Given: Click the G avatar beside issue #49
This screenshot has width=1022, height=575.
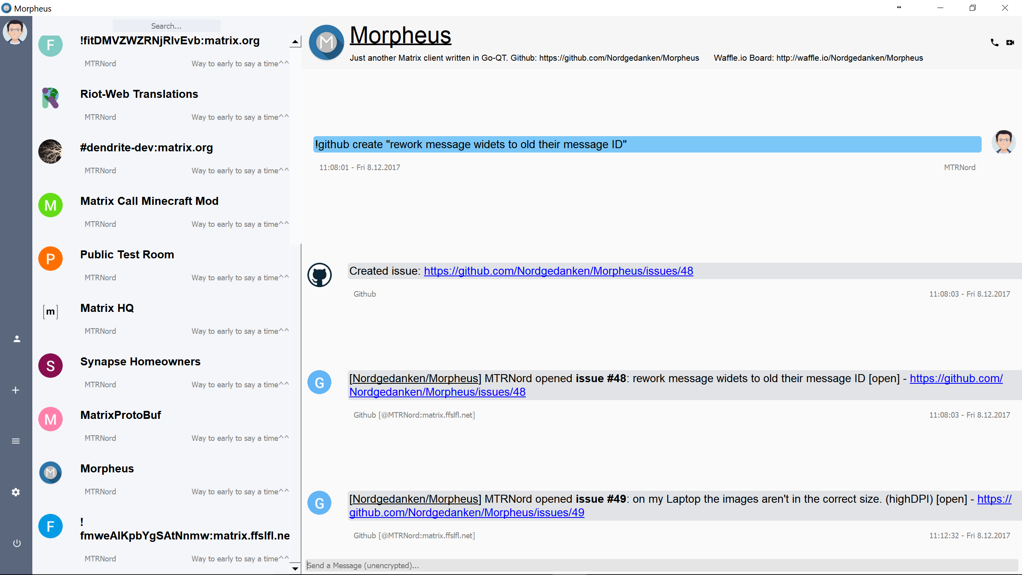Looking at the screenshot, I should point(319,503).
